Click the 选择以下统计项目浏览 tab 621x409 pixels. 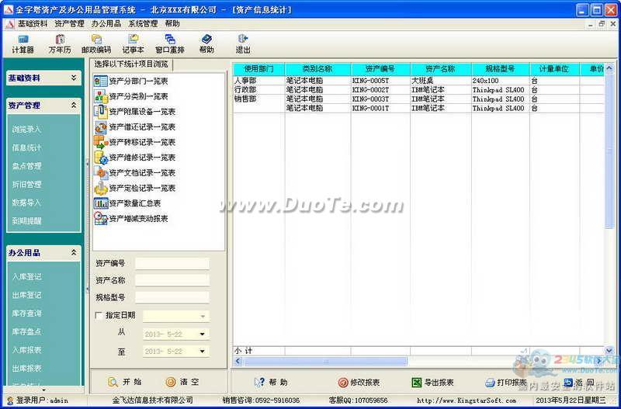coord(131,64)
